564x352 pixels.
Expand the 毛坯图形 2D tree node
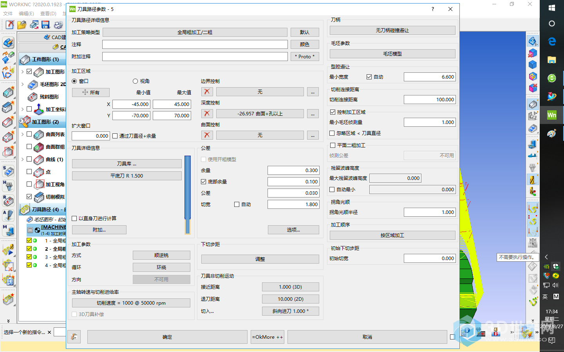(22, 84)
